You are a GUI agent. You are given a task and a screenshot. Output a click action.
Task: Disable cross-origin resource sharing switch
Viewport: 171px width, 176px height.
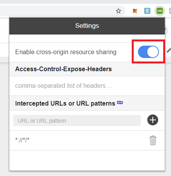pos(148,52)
